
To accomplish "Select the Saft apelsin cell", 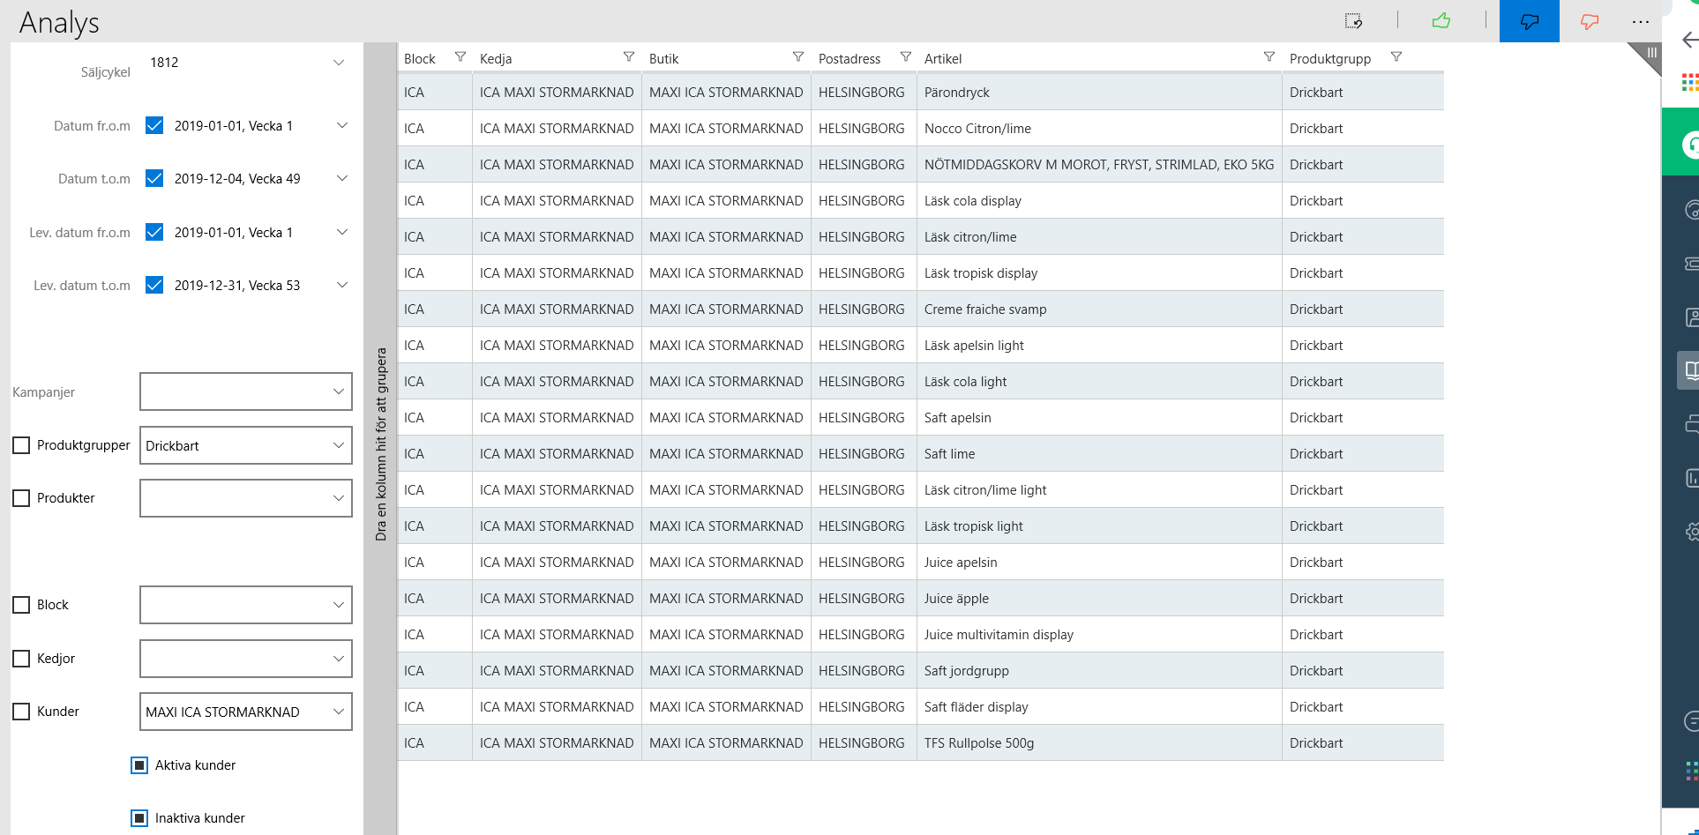I will coord(1099,418).
